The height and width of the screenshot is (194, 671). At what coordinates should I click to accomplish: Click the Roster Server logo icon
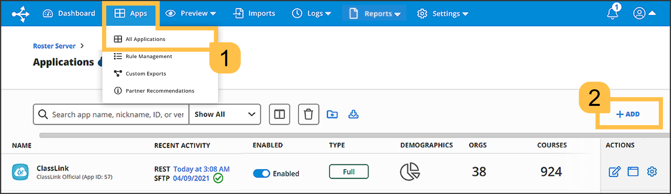21,14
